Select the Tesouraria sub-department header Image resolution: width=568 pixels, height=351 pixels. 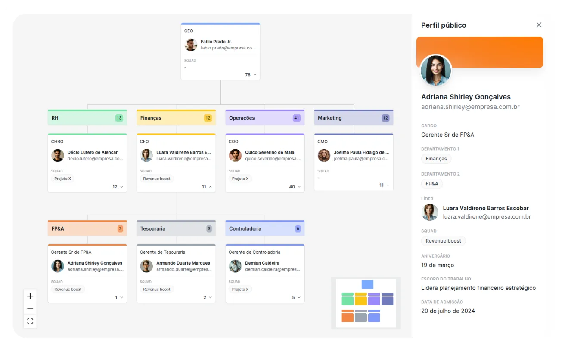(x=176, y=228)
